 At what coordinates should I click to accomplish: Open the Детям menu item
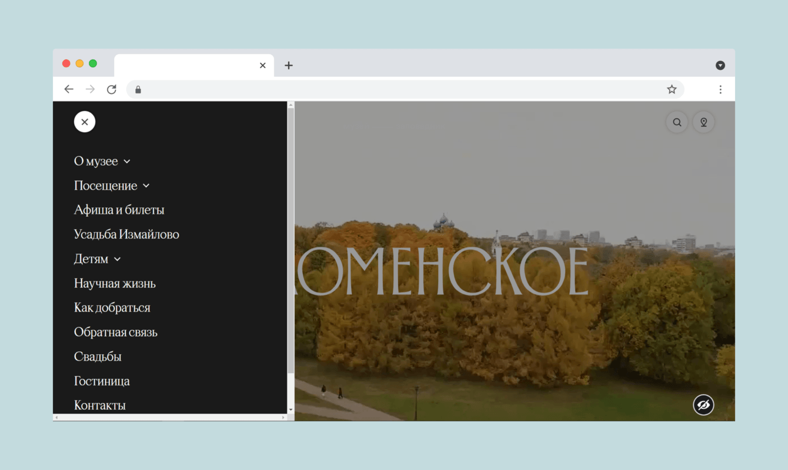(x=91, y=259)
